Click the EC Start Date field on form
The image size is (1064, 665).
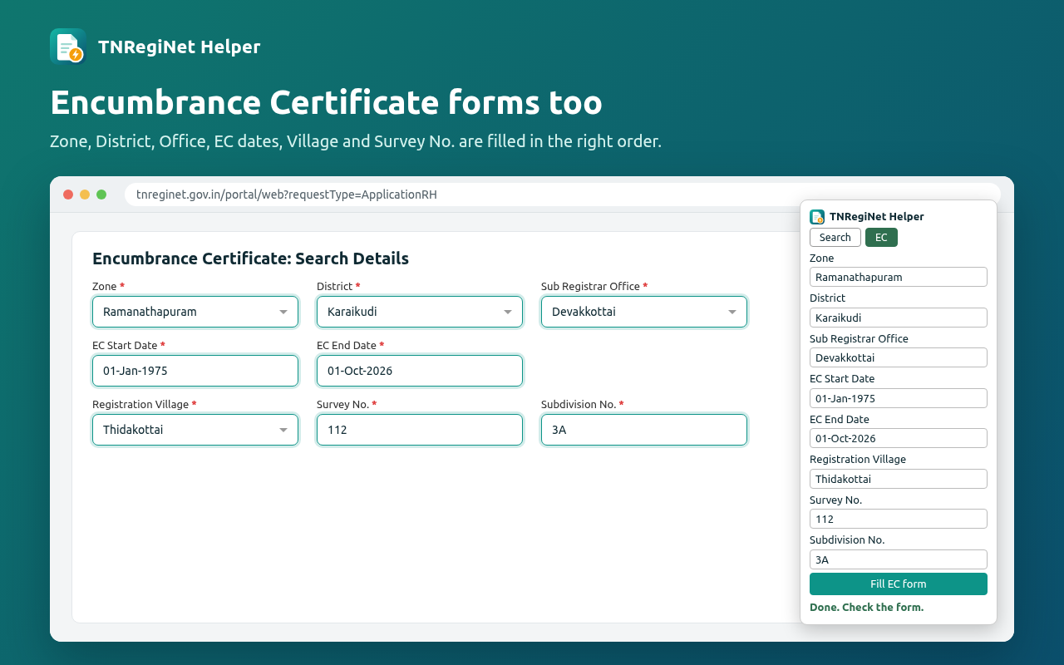click(195, 371)
